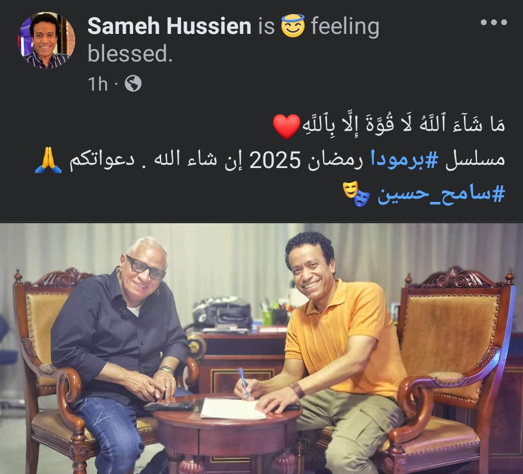The height and width of the screenshot is (474, 523).
Task: Click 2025 in the post text
Action: 275,160
